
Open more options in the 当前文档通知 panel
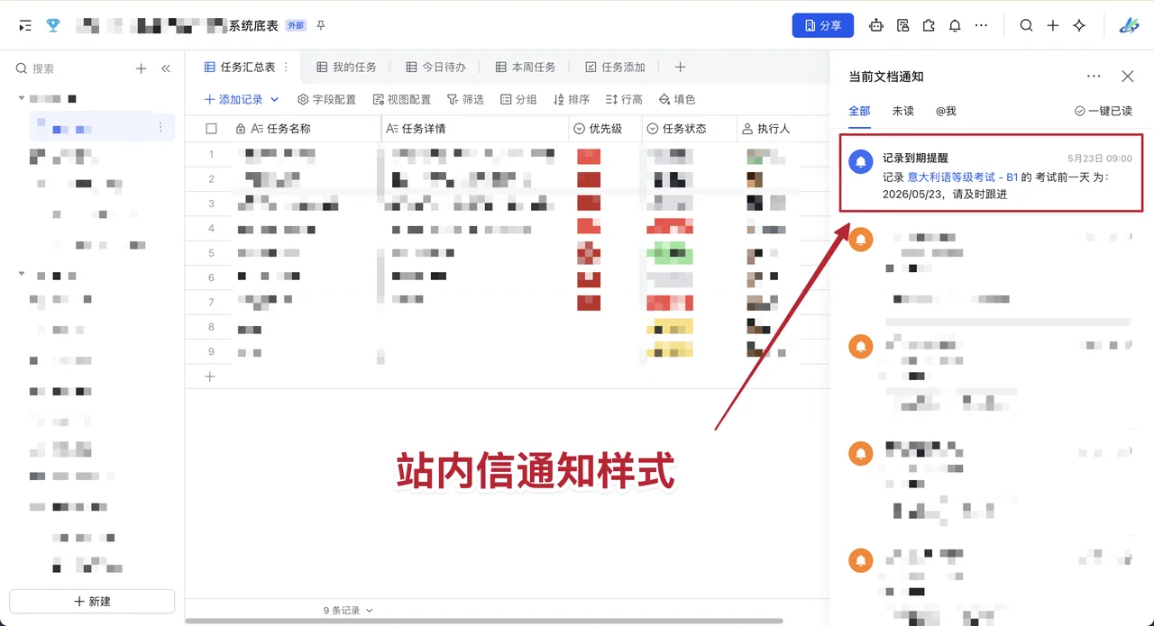[1094, 77]
